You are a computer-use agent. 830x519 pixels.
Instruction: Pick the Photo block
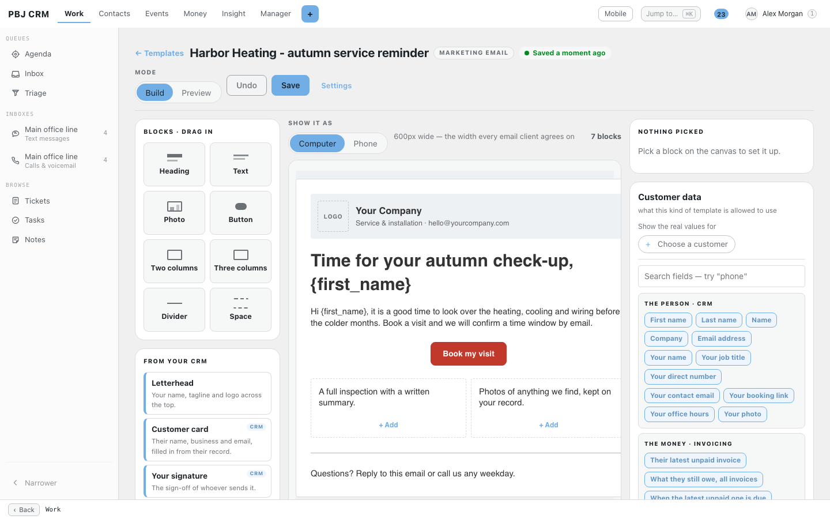click(x=174, y=213)
